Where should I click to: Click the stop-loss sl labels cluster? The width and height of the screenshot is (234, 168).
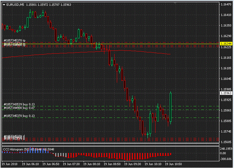[14, 138]
